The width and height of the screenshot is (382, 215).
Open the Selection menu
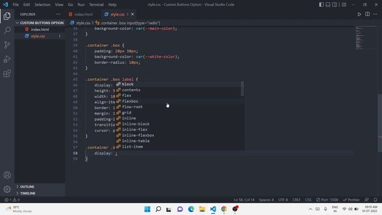(42, 5)
